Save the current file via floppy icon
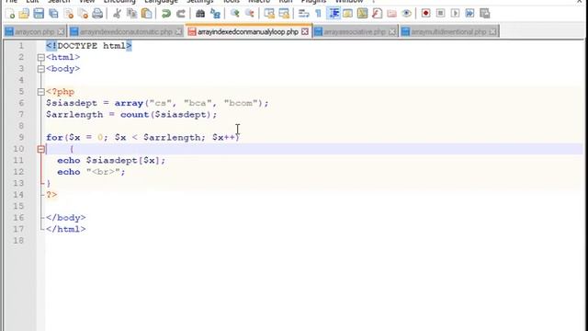The image size is (588, 331). tap(39, 14)
